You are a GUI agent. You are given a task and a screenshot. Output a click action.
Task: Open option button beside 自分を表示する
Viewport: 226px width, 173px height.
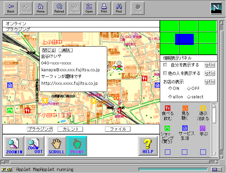point(210,65)
